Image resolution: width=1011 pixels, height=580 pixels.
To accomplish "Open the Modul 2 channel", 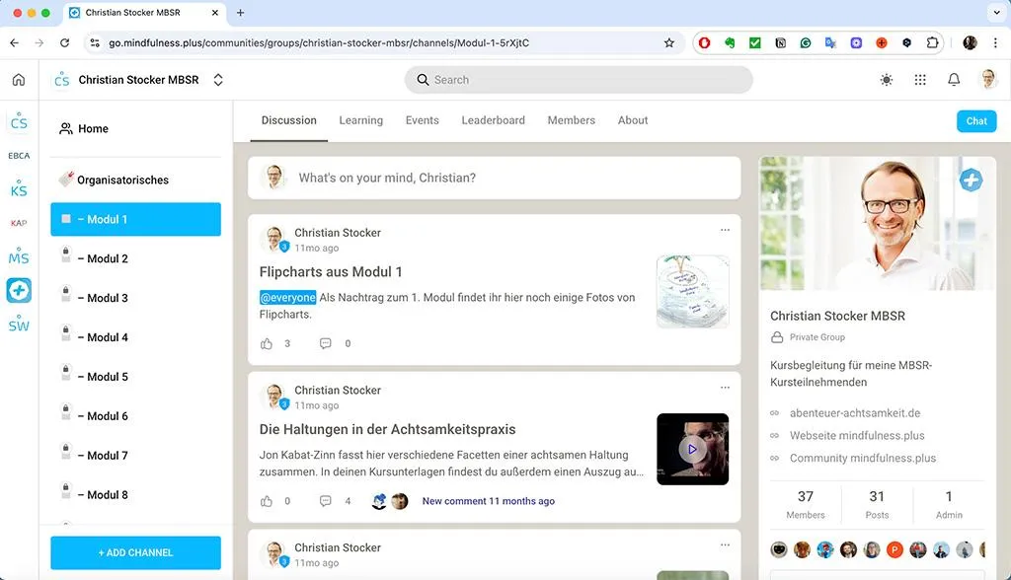I will click(x=136, y=258).
